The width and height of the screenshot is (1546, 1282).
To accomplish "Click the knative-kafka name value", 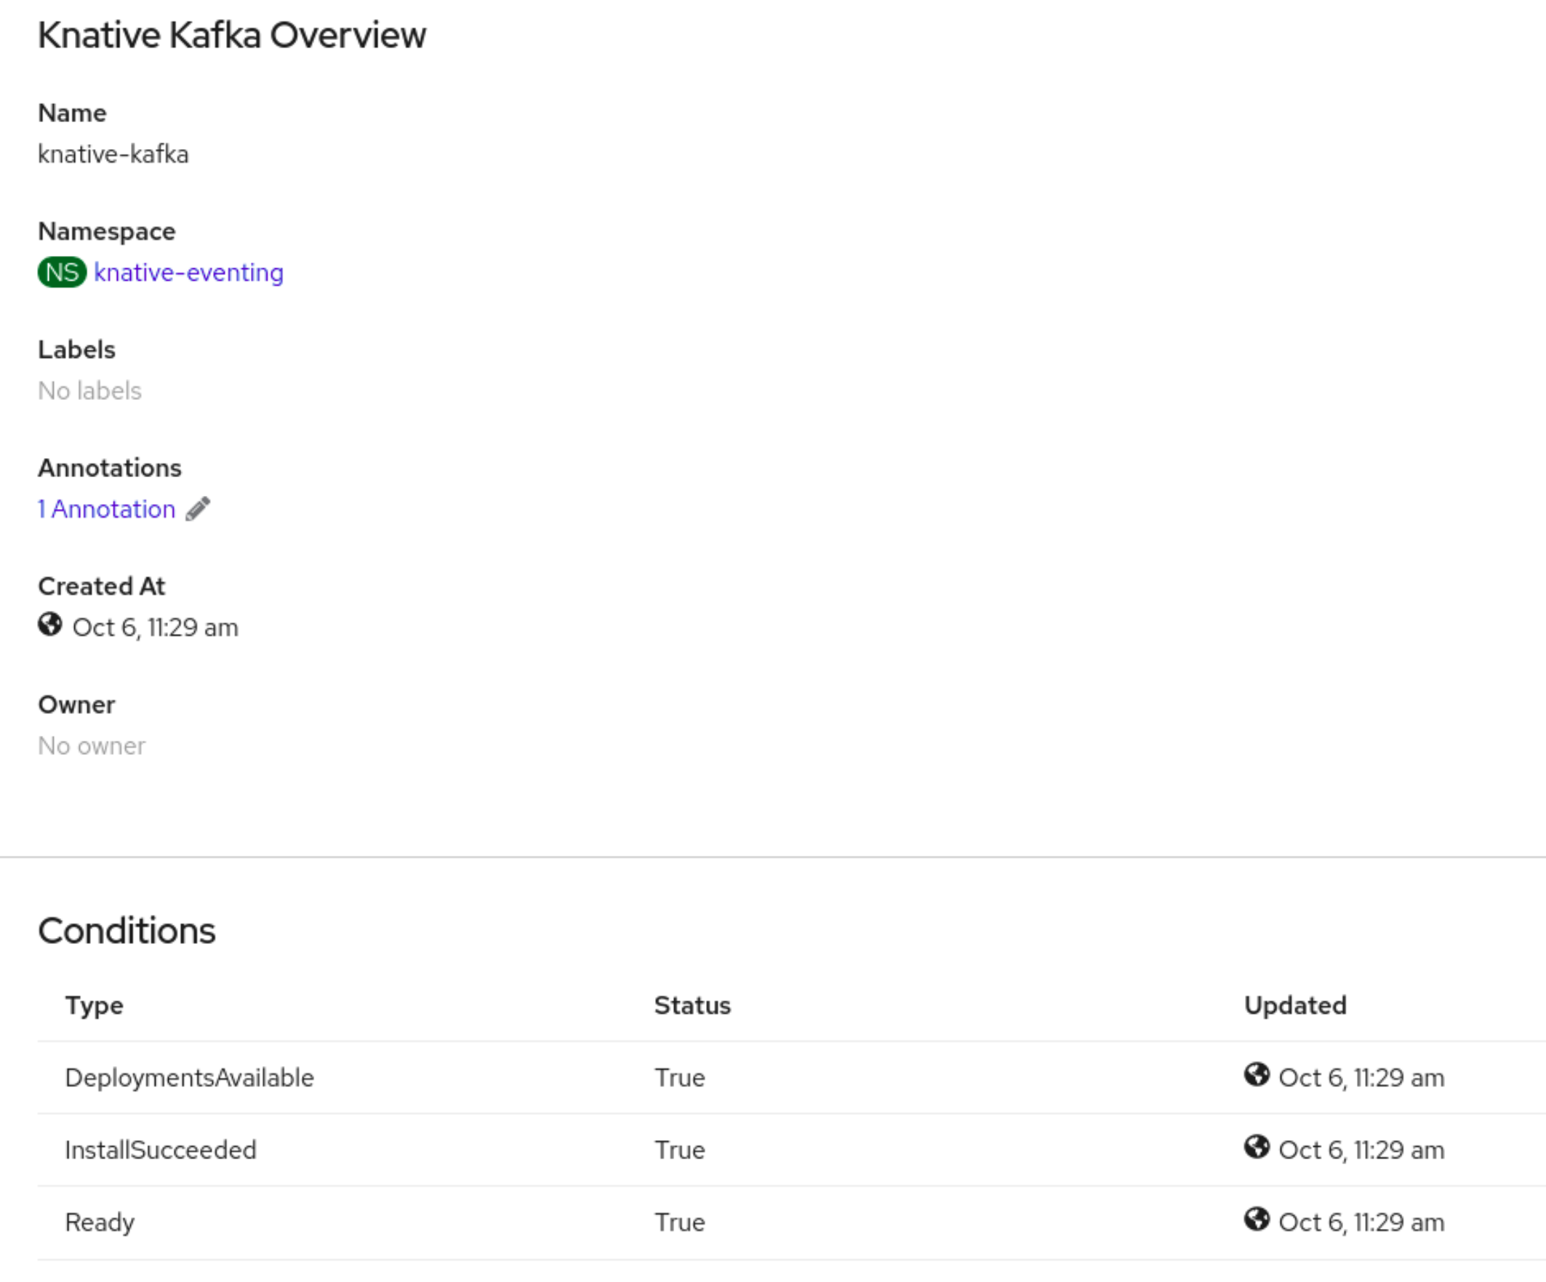I will 113,154.
